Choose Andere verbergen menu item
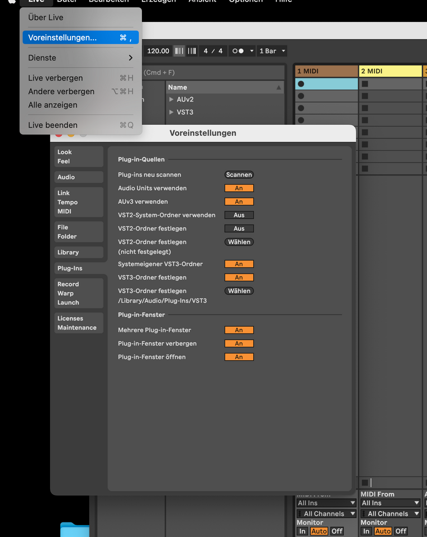427x537 pixels. coord(80,91)
